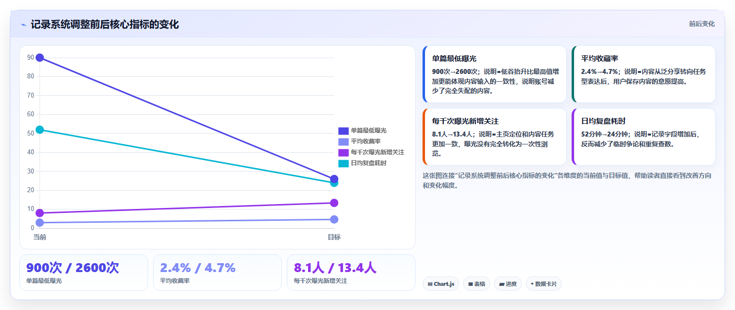Viewport: 735px width, 310px height.
Task: Open the 单篇最低曝光 explanation card
Action: tap(495, 74)
